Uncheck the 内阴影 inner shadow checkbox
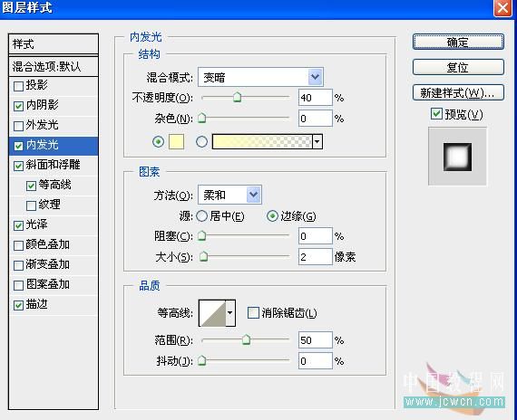This screenshot has height=420, width=517. [x=18, y=106]
